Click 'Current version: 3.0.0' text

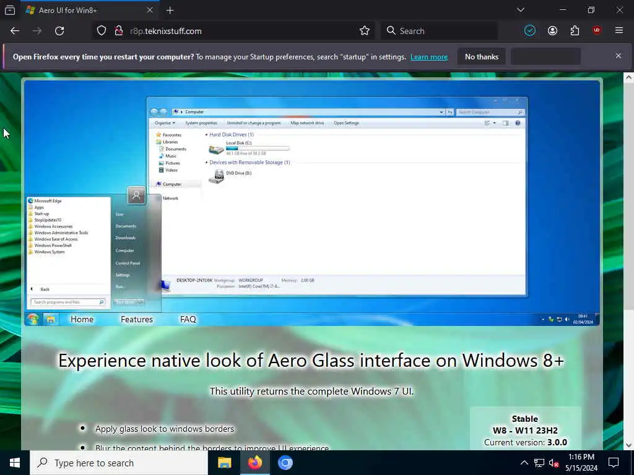pos(525,442)
